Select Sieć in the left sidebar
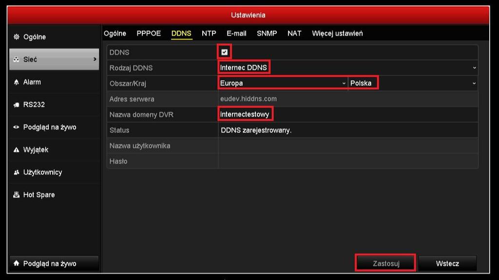This screenshot has width=499, height=280. click(54, 59)
